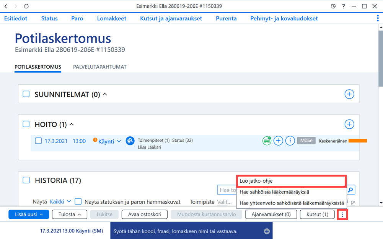Screen dimensions: 383x239
Task: Switch to the PALVELUTAPAHTUMAT sub-tab
Action: coord(100,67)
